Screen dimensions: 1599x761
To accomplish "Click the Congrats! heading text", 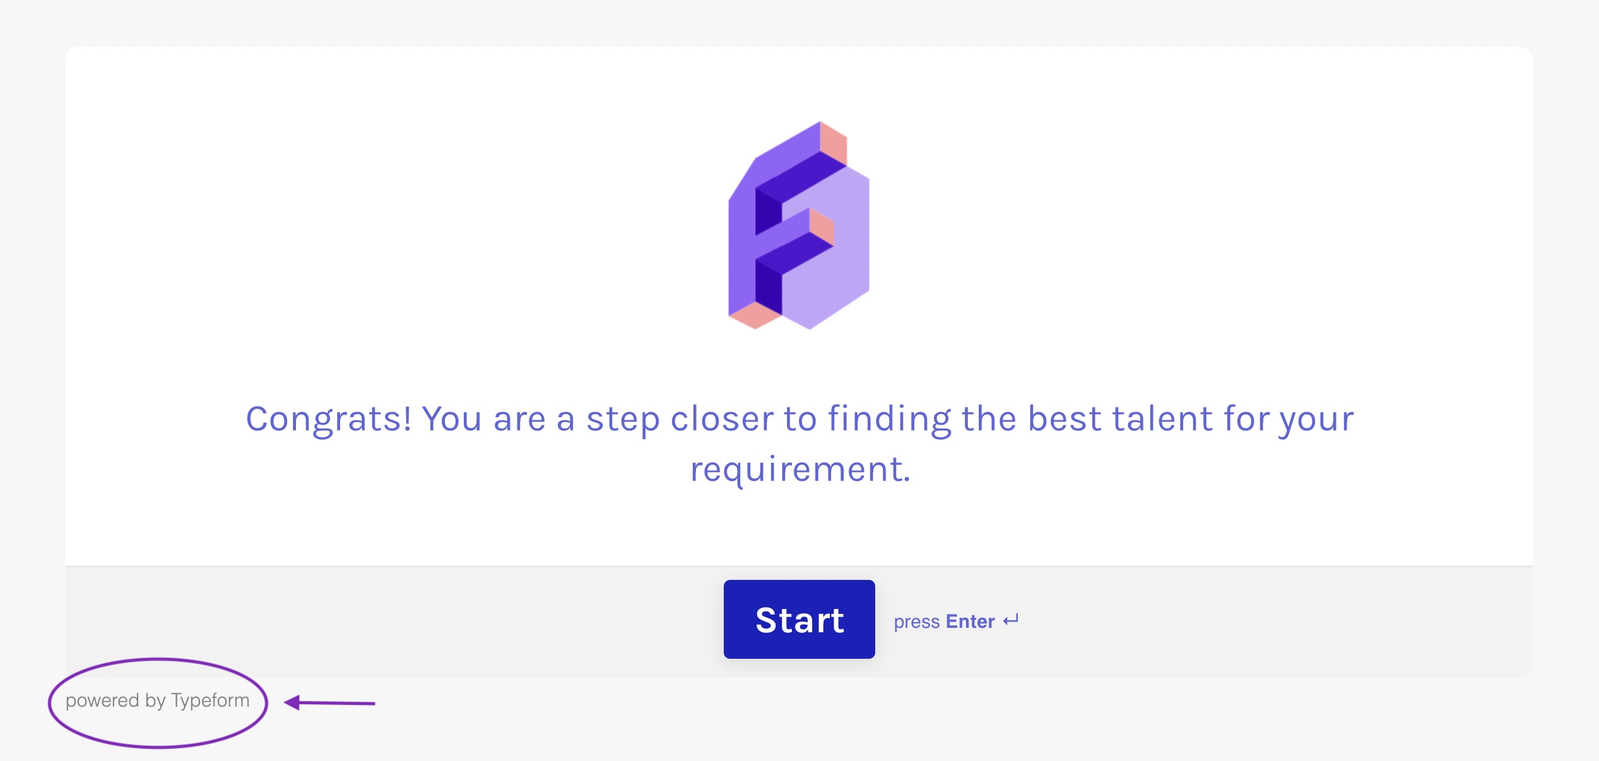I will [x=328, y=419].
